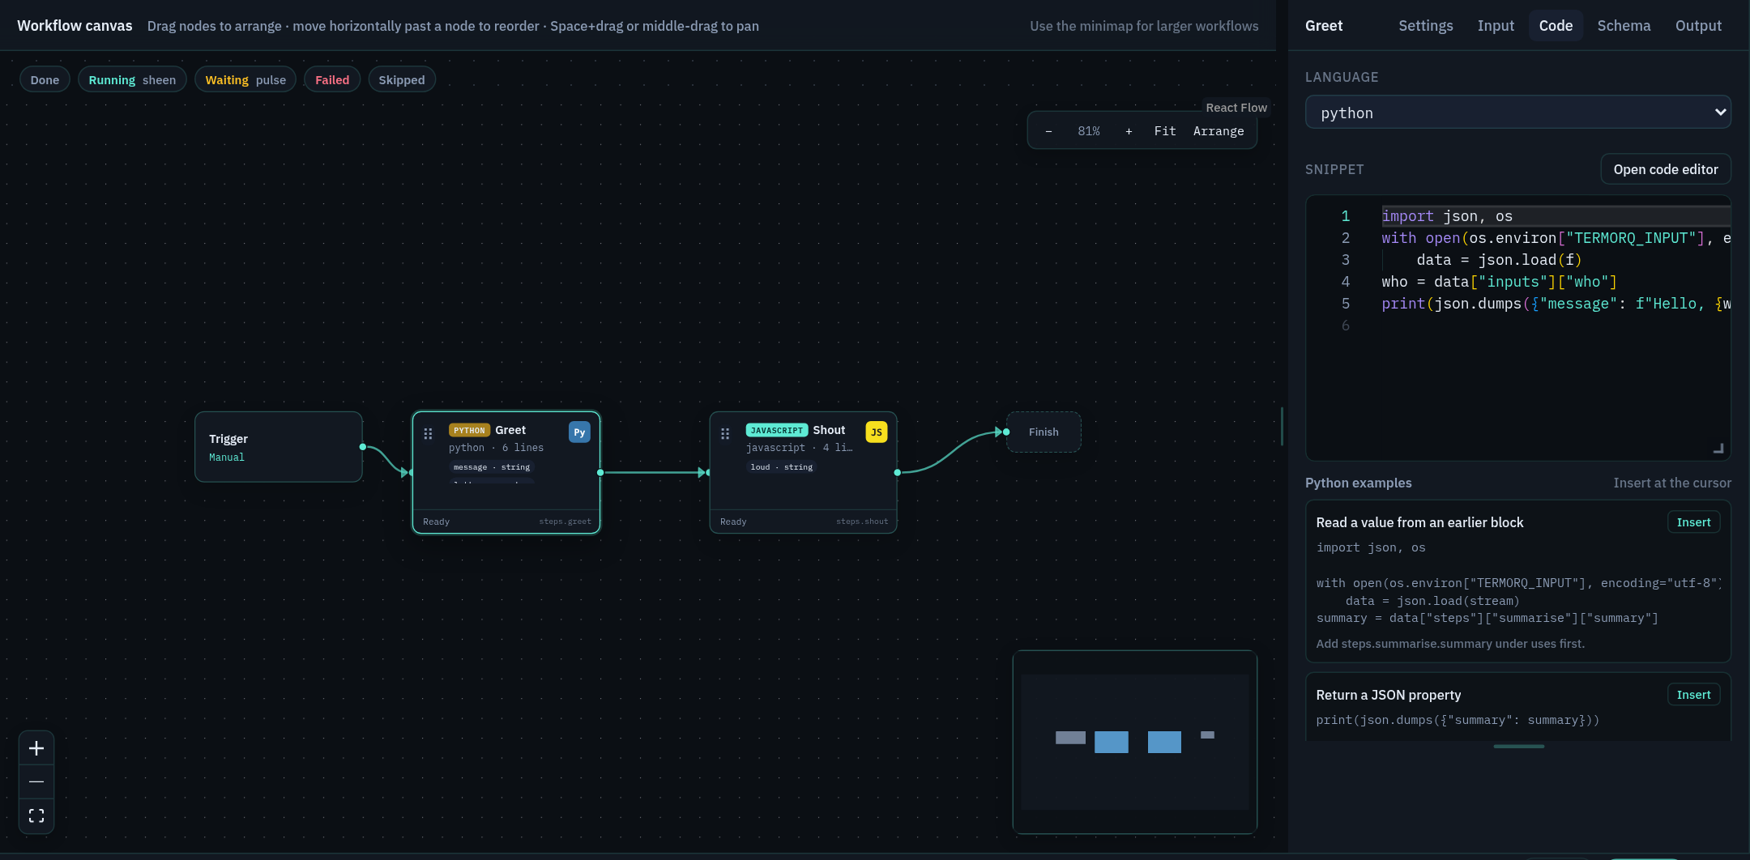The width and height of the screenshot is (1750, 860).
Task: Click Open code editor button
Action: click(1666, 169)
